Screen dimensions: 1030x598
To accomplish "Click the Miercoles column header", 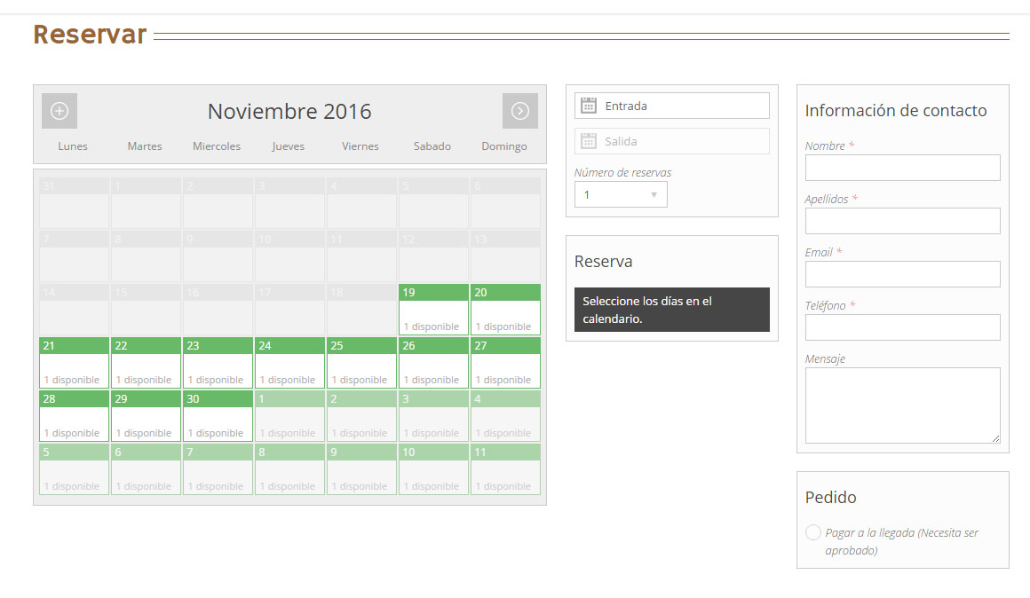I will pos(217,146).
